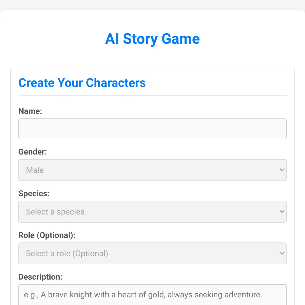Screen dimensions: 305x305
Task: Click the 'Name:' field label
Action: pos(30,111)
